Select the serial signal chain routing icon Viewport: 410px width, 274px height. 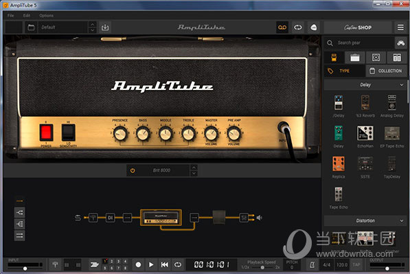(20, 201)
